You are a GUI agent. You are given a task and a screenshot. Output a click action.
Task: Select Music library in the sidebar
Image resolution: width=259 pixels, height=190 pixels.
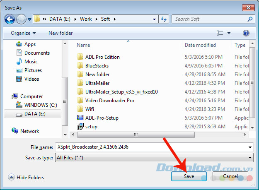31,62
